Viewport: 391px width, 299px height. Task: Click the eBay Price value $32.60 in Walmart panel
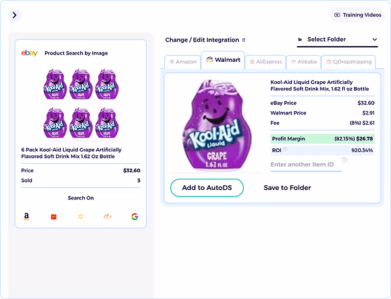pos(366,103)
